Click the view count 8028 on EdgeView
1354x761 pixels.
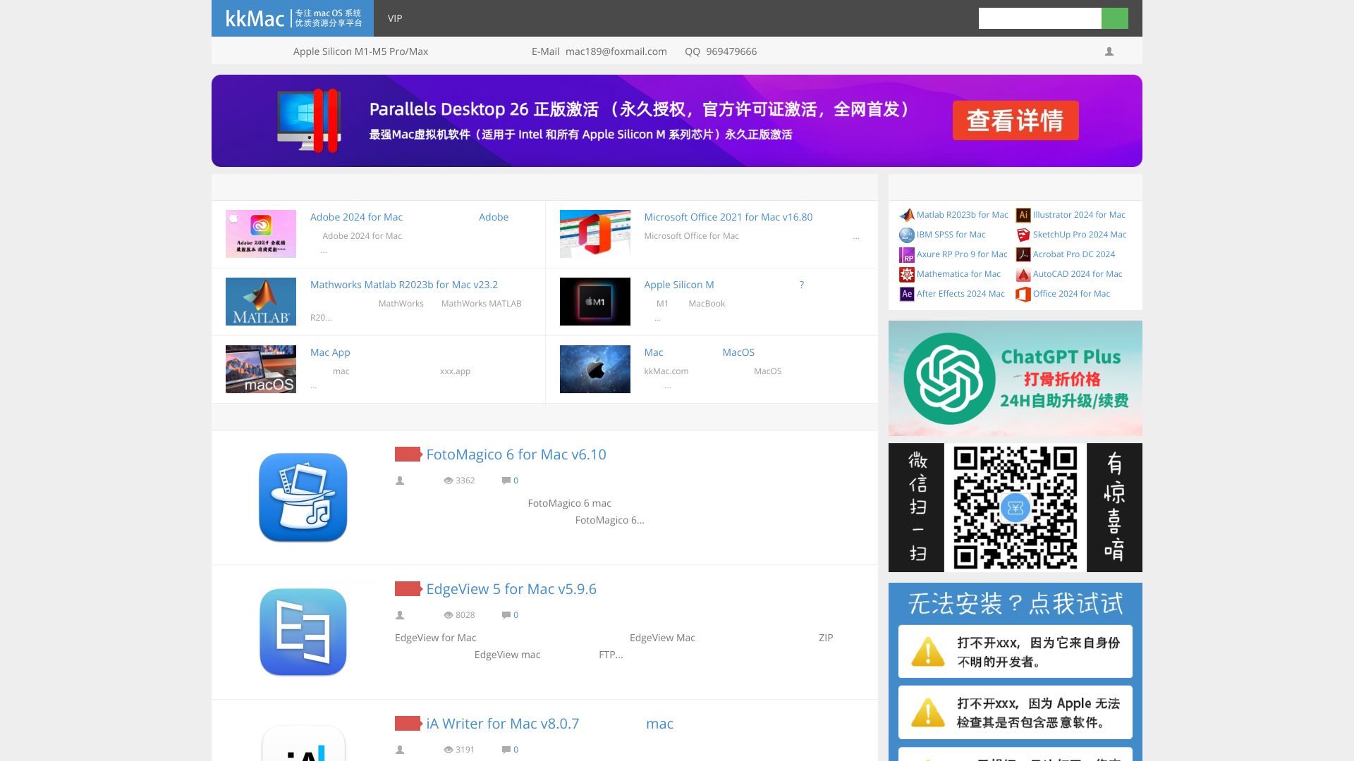[x=465, y=615]
